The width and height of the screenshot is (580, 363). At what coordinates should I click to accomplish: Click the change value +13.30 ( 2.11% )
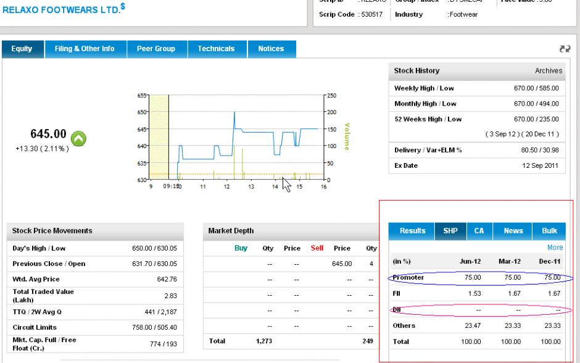pos(42,149)
